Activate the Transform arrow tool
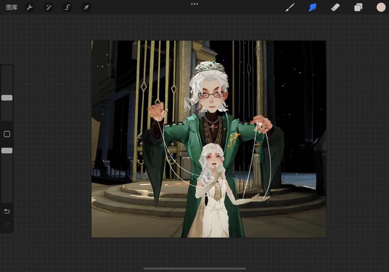This screenshot has width=389, height=272. [86, 7]
